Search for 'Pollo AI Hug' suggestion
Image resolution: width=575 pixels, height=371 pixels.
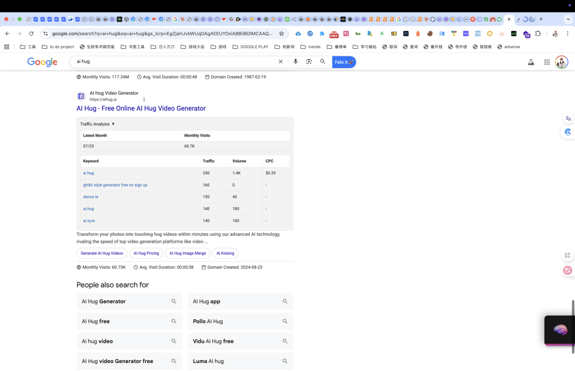(241, 321)
